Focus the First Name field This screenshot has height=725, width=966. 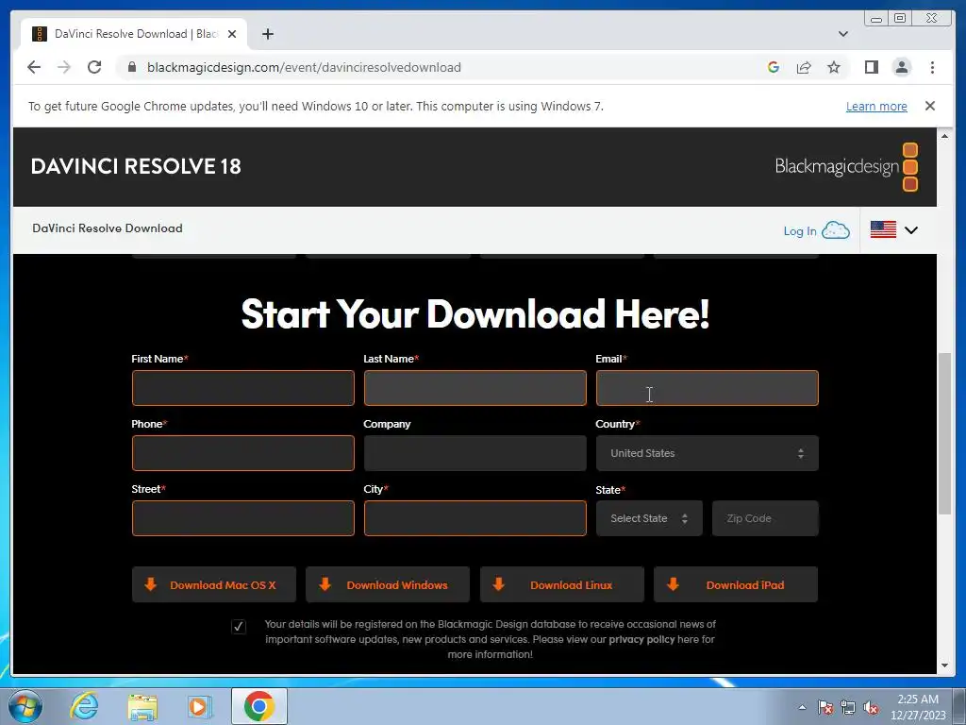242,388
